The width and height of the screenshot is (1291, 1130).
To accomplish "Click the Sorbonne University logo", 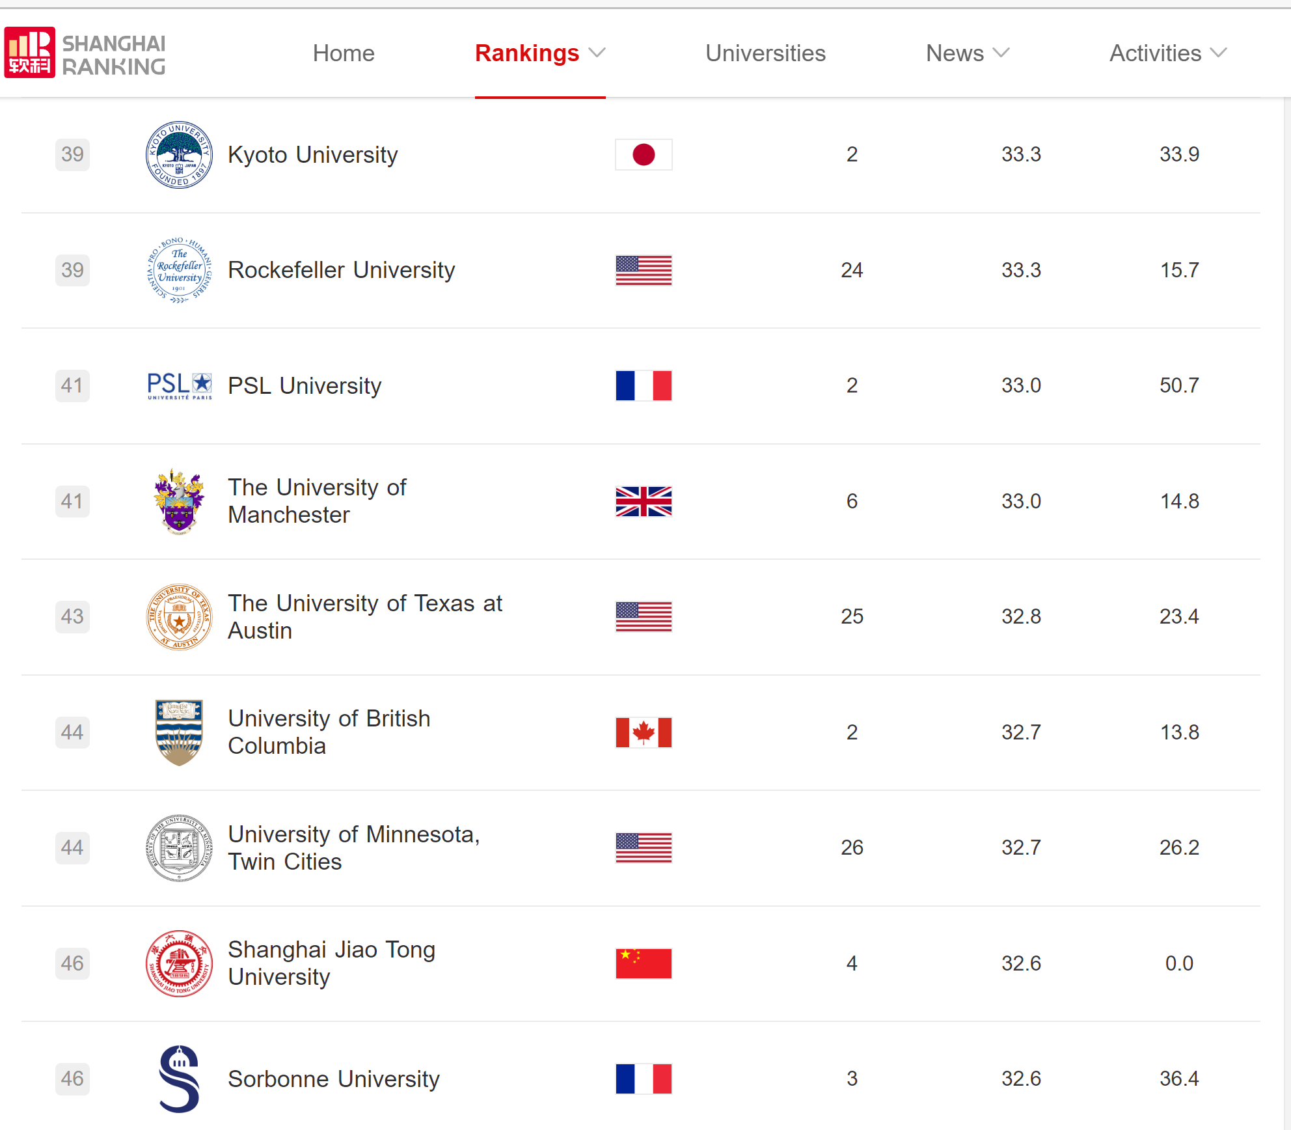I will [179, 1079].
